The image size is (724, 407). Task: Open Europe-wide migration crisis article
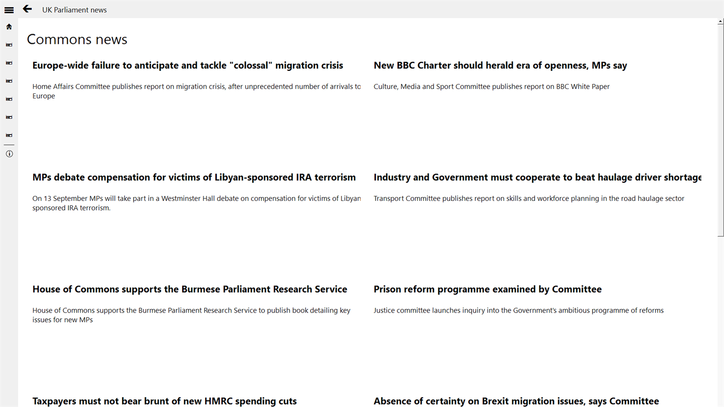[188, 65]
